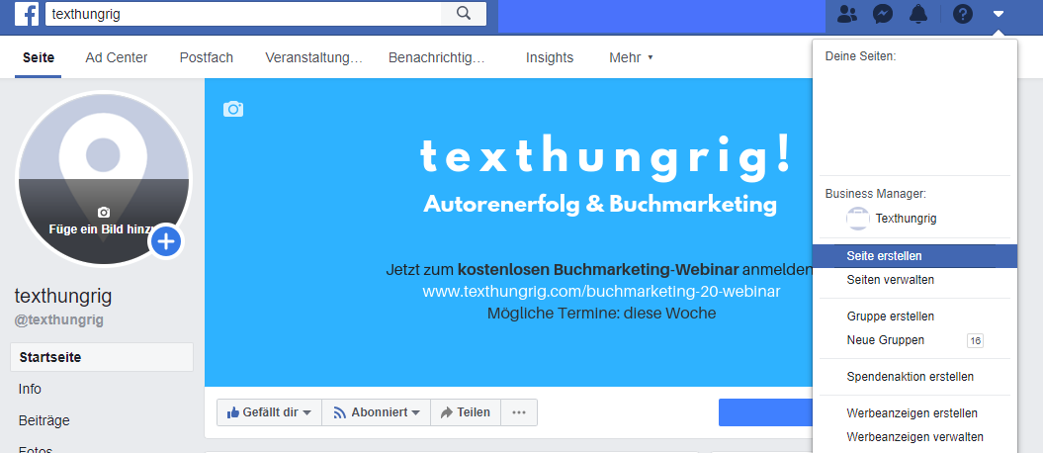The image size is (1043, 453).
Task: Click the Texthungrig Business Manager avatar icon
Action: (858, 219)
